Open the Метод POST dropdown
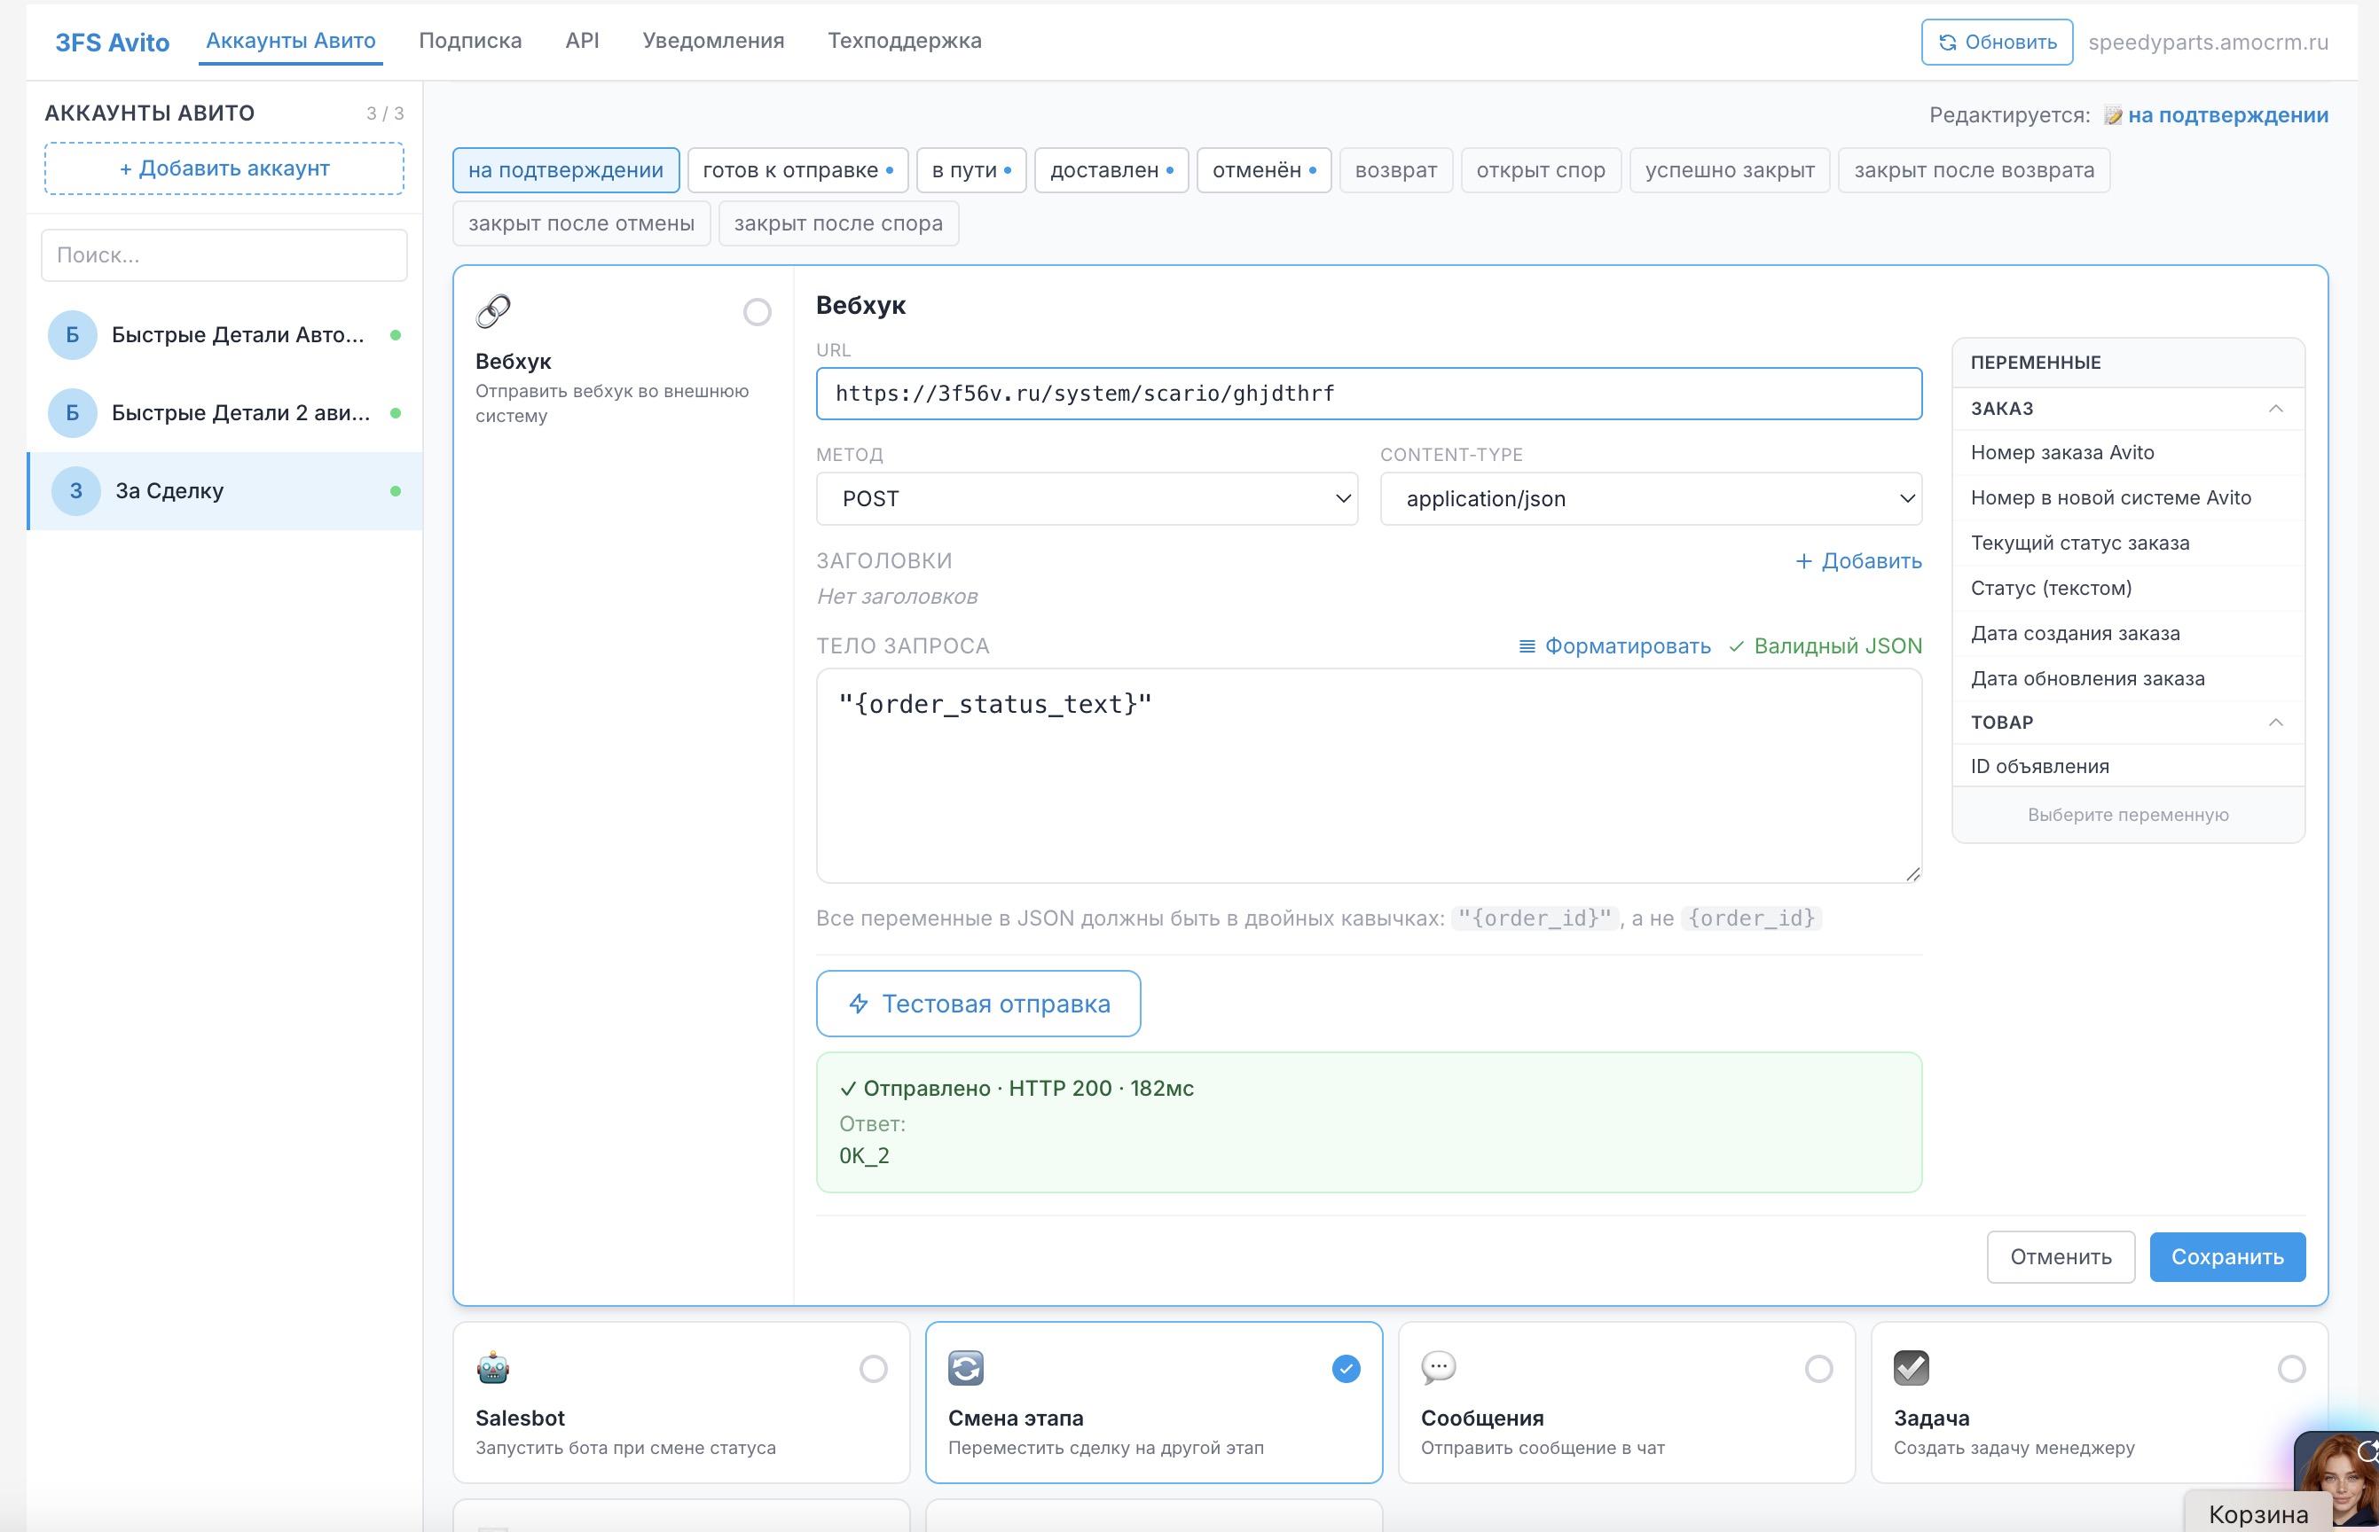The height and width of the screenshot is (1532, 2379). 1087,498
